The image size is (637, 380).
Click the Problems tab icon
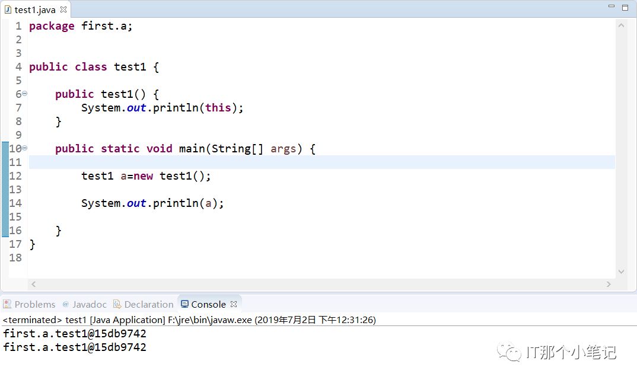tap(7, 304)
